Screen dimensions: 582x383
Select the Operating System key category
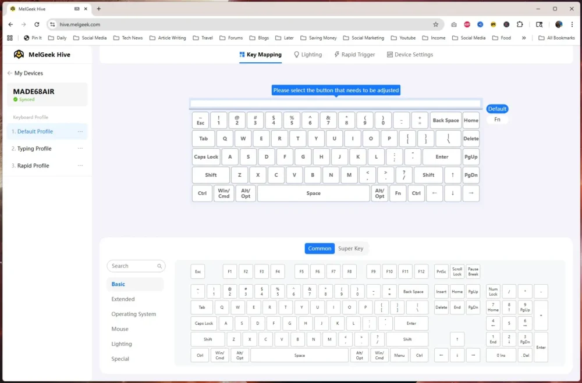[134, 314]
